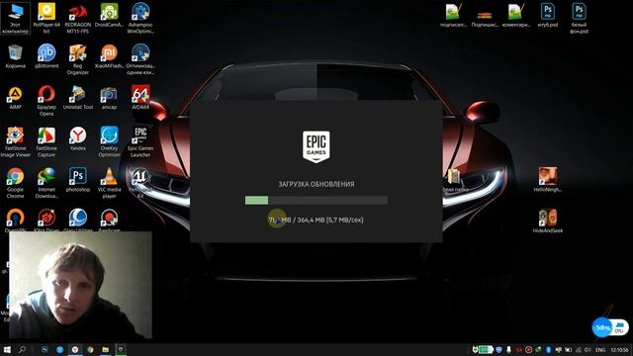Viewport: 633px width, 356px height.
Task: Launch OneKey Optimizer shortcut
Action: 109,142
